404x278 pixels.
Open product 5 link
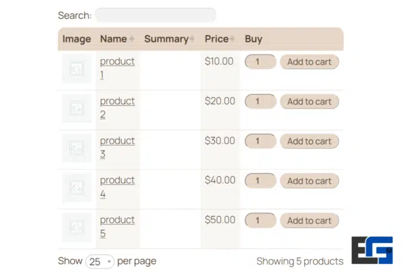(116, 221)
